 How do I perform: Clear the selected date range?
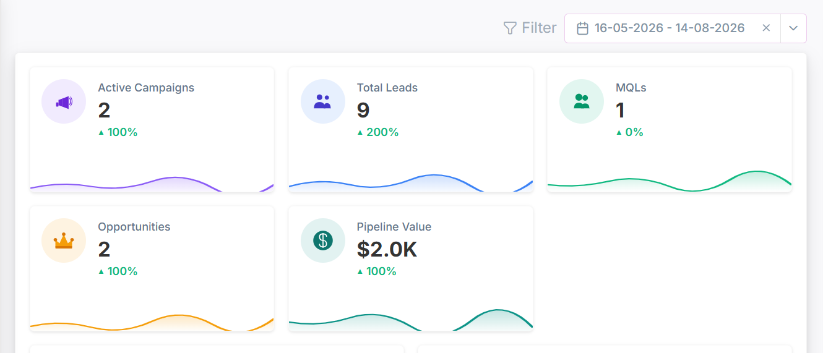tap(766, 28)
